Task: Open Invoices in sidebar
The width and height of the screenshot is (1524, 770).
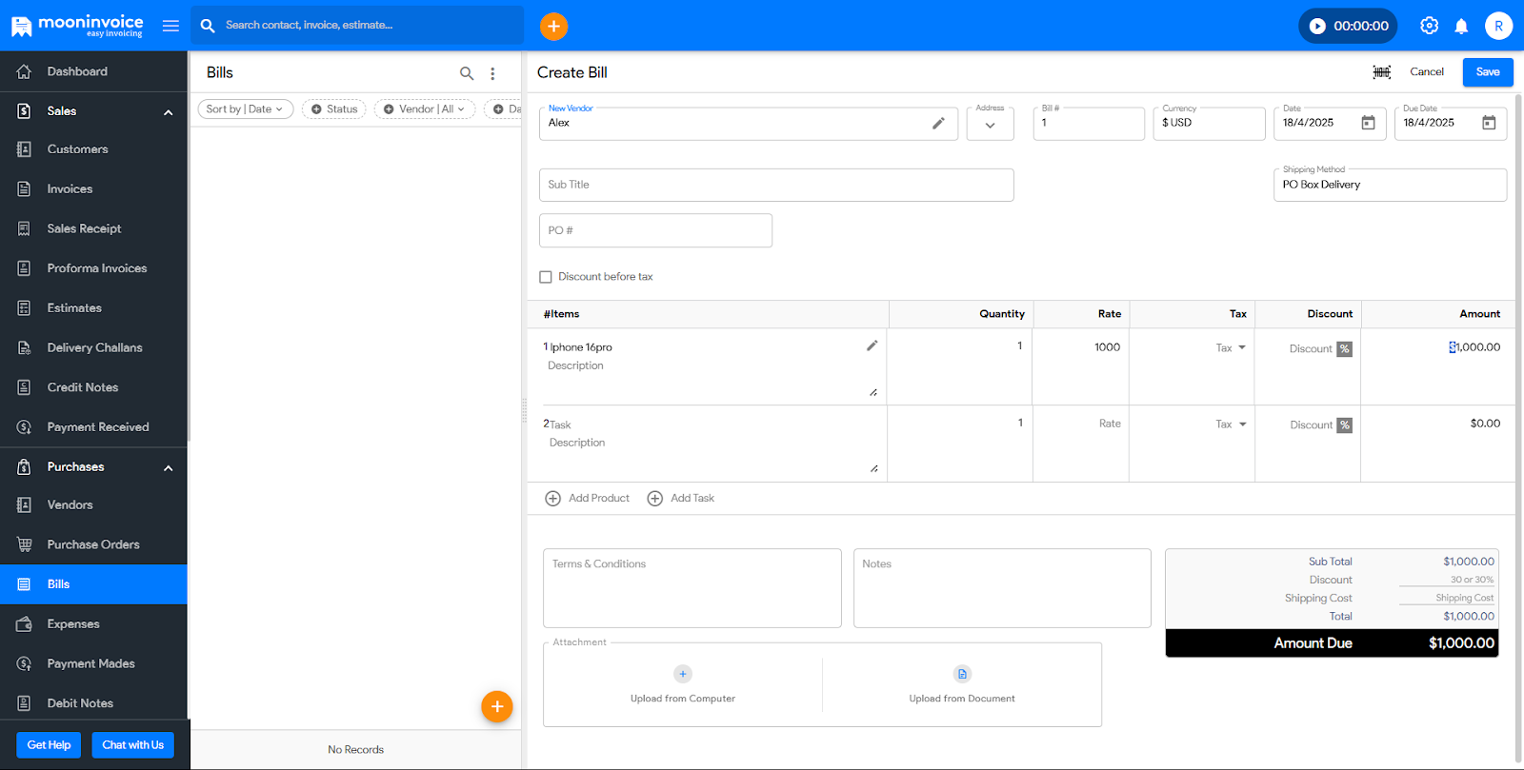Action: tap(93, 189)
